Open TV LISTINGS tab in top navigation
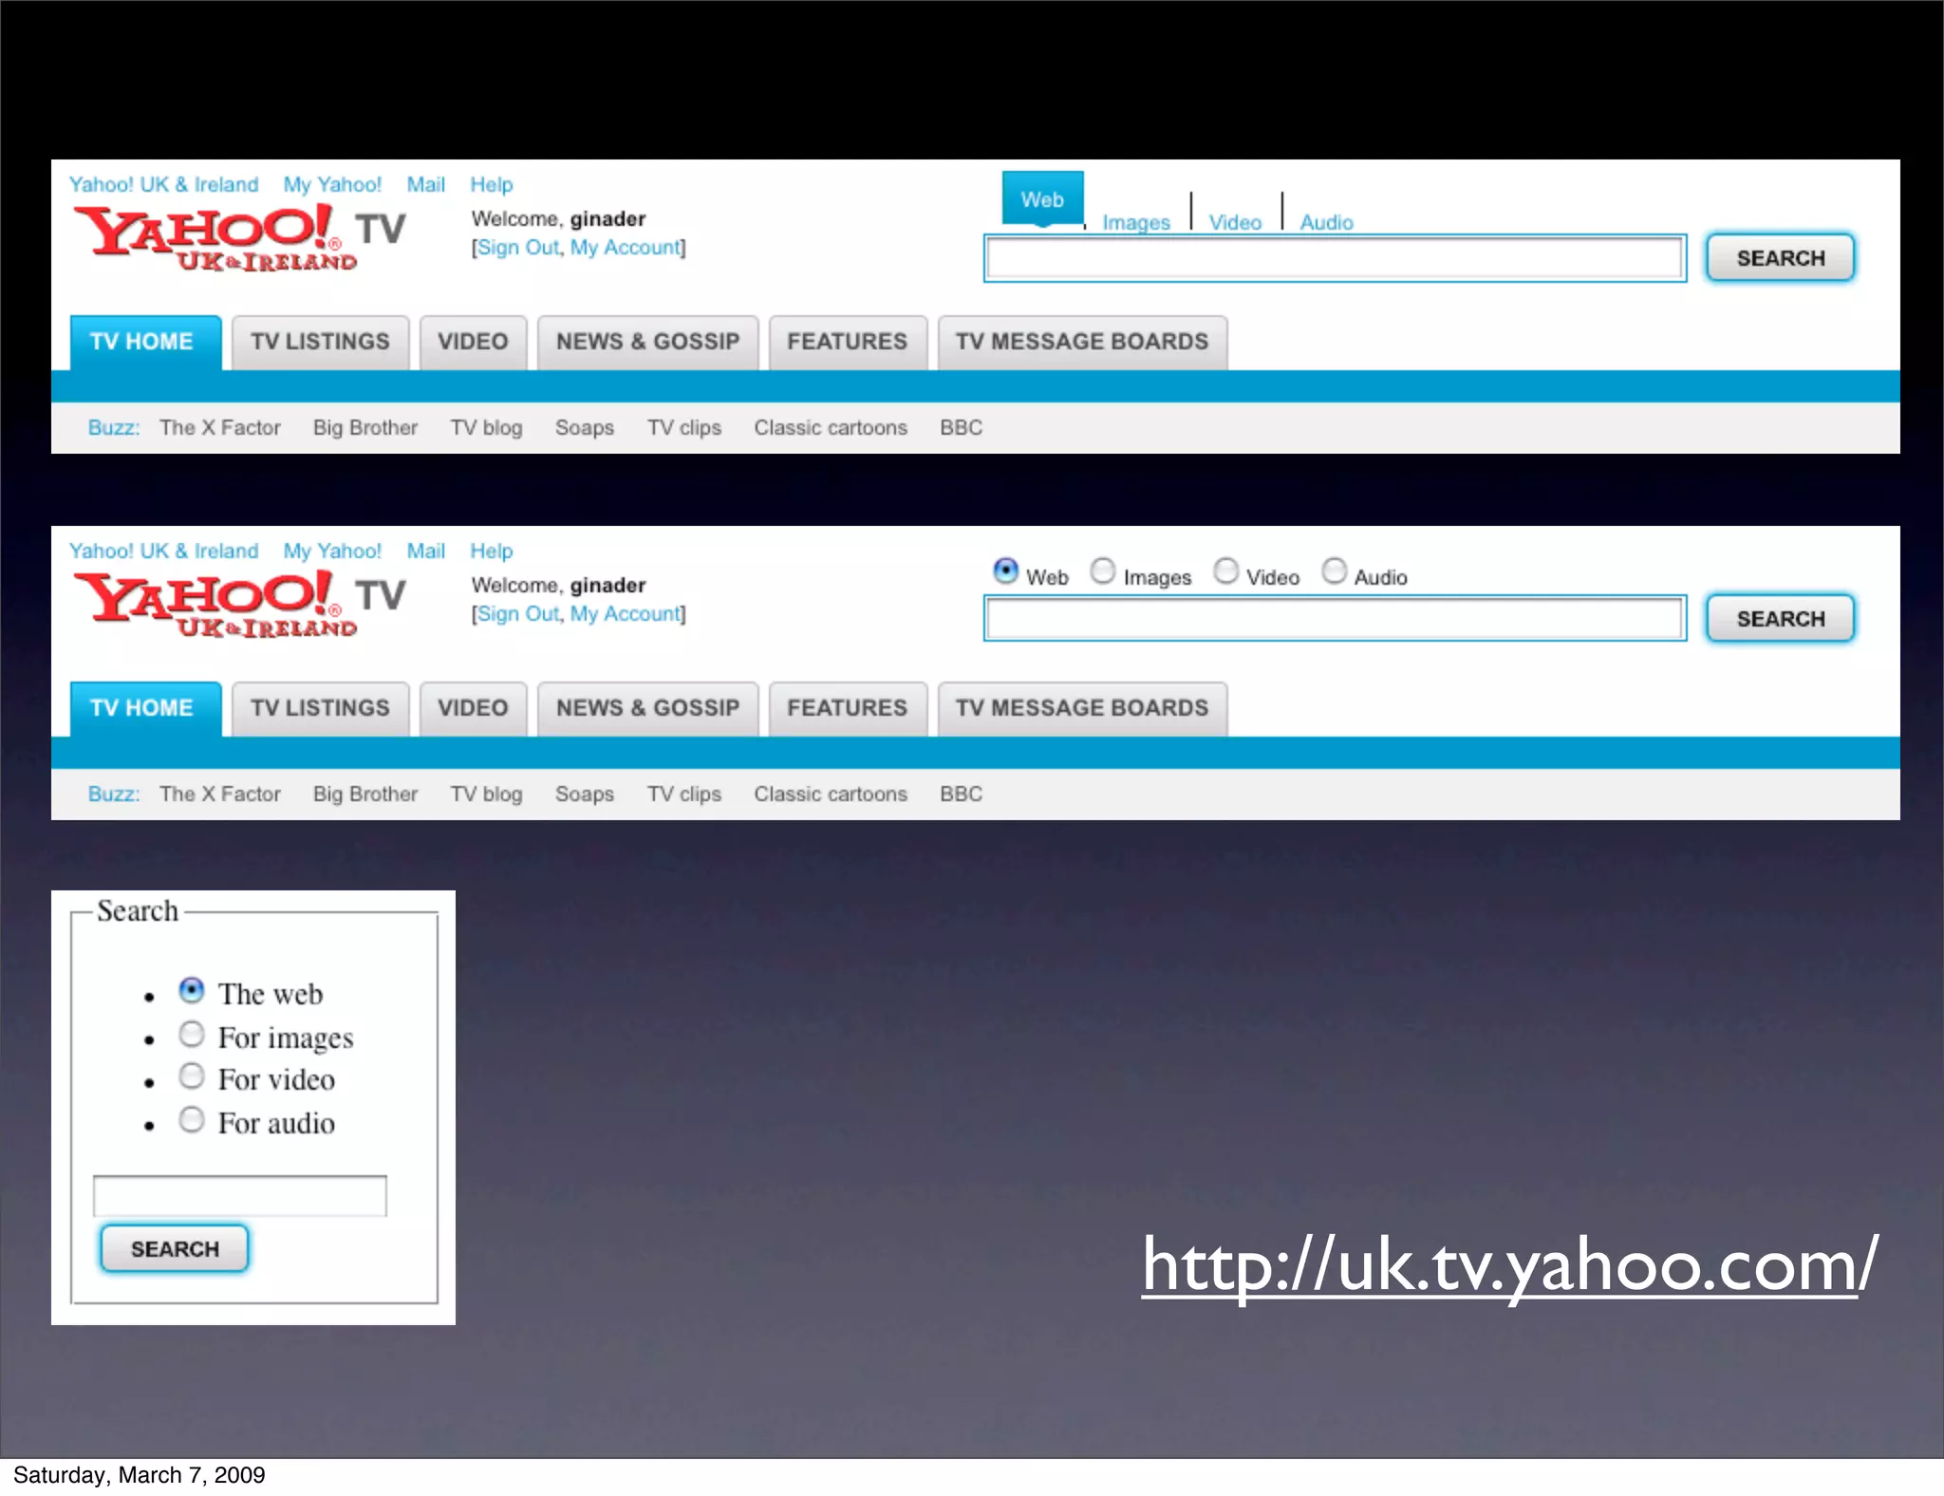 [320, 342]
